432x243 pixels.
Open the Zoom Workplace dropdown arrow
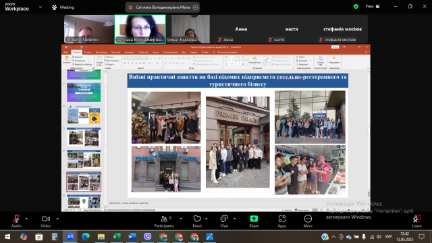(40, 7)
